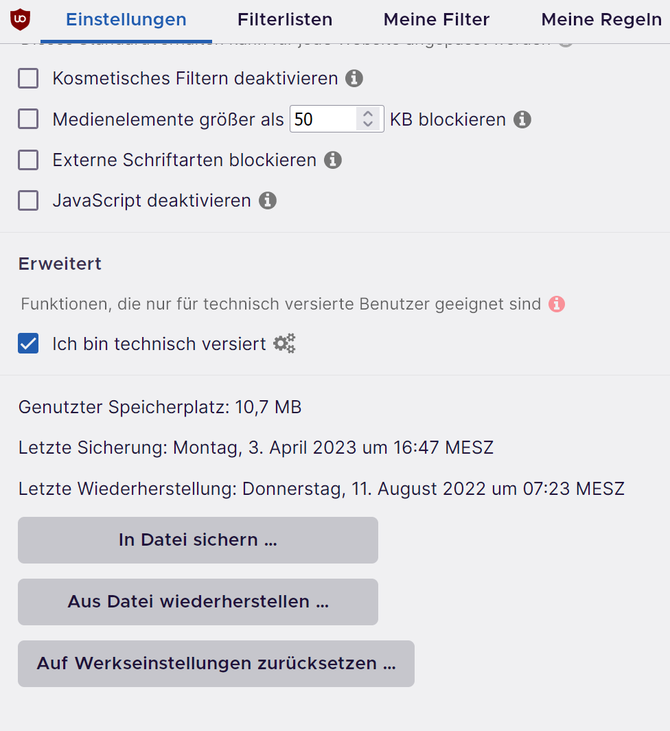Click the uBlock Origin shield logo
670x731 pixels.
tap(20, 19)
